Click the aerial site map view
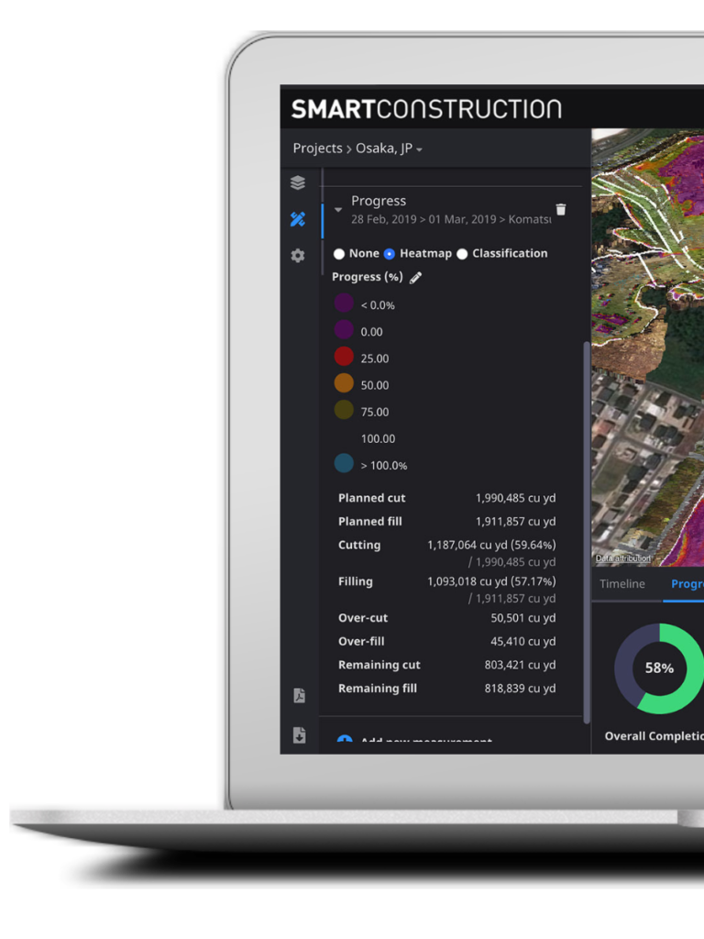Screen dimensions: 704x939 tap(648, 348)
